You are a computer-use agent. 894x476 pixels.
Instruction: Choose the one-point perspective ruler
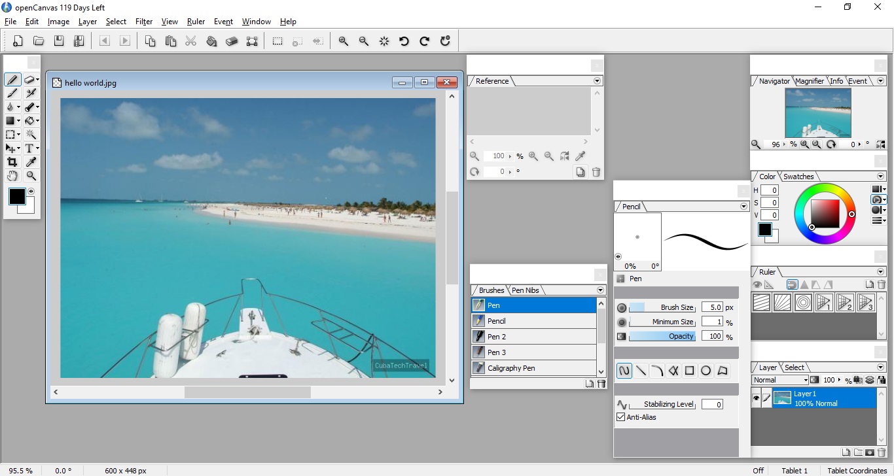825,302
